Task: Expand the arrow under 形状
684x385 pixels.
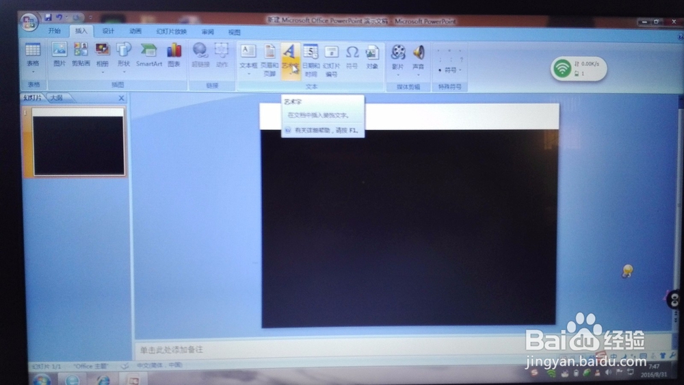Action: tap(124, 72)
